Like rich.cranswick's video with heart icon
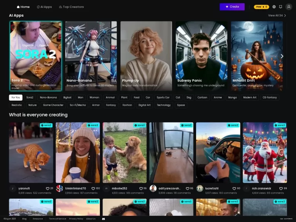Viewport: 296px width, 222px height. (281, 188)
